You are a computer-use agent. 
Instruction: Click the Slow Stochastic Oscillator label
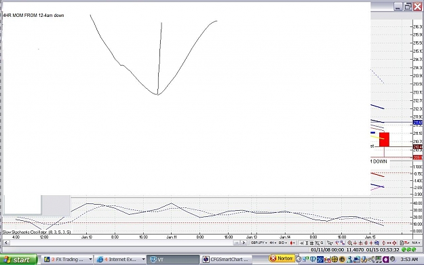[x=37, y=232]
